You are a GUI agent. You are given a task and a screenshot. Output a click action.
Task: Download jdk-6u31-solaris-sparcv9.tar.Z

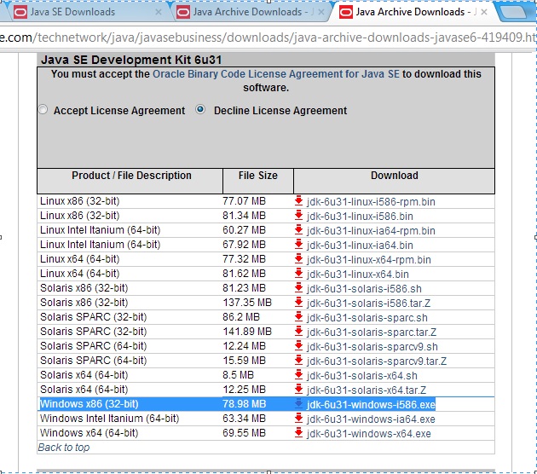[377, 361]
